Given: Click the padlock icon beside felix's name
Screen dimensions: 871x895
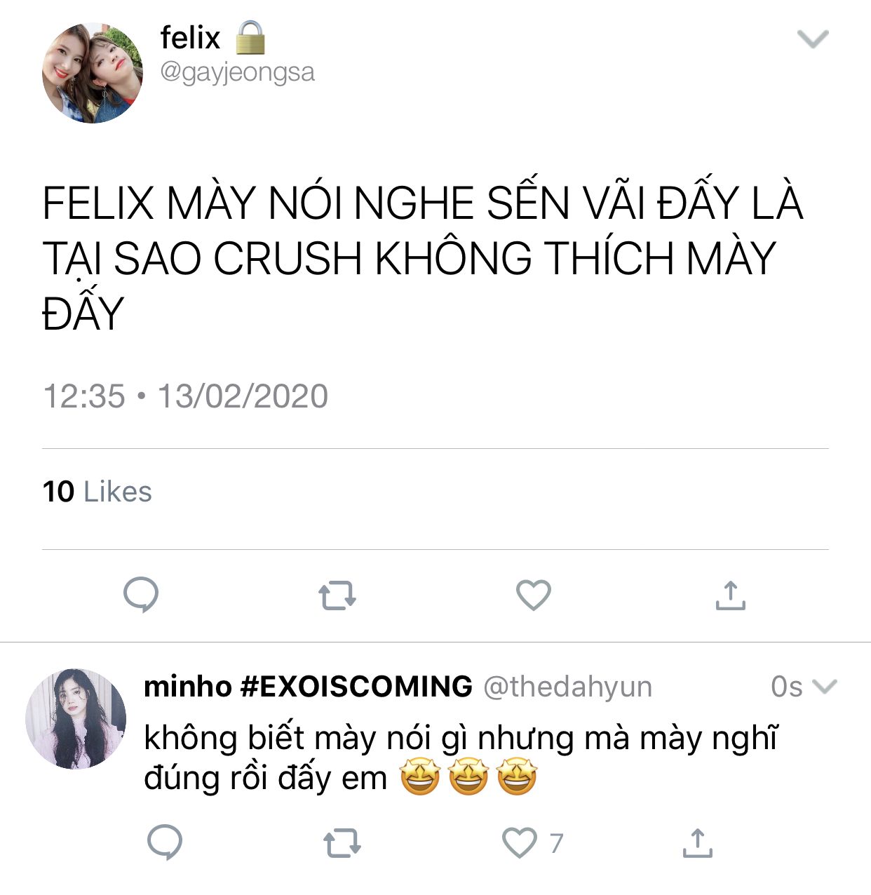Looking at the screenshot, I should (x=250, y=38).
